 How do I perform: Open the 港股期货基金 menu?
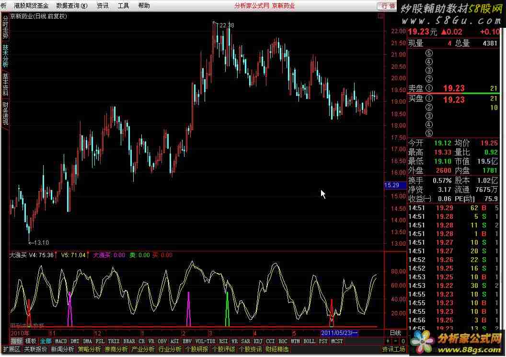(31, 5)
